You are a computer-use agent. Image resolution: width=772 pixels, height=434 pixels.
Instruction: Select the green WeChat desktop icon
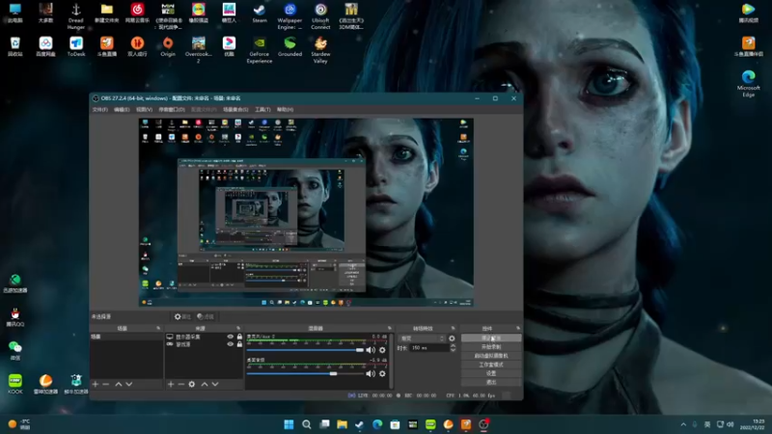[14, 351]
